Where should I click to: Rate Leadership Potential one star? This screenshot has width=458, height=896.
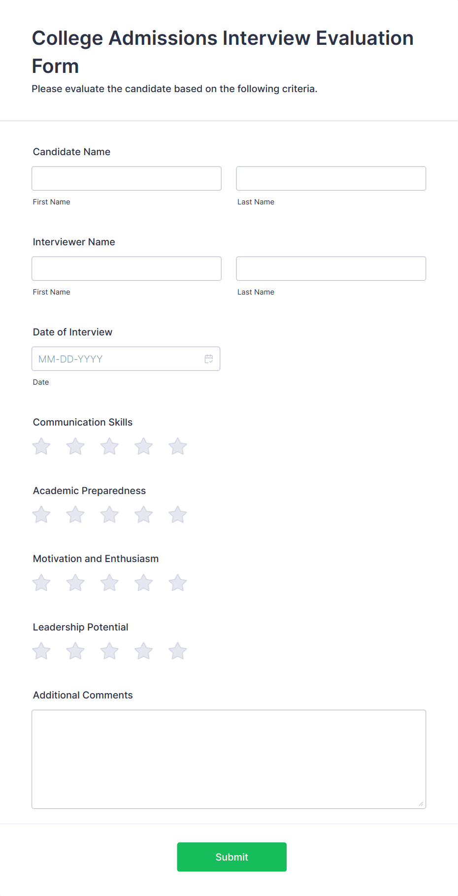[x=41, y=651]
